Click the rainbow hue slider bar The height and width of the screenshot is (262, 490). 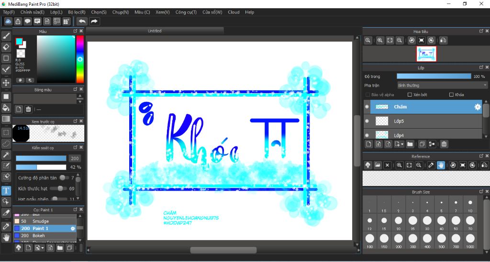(x=80, y=59)
